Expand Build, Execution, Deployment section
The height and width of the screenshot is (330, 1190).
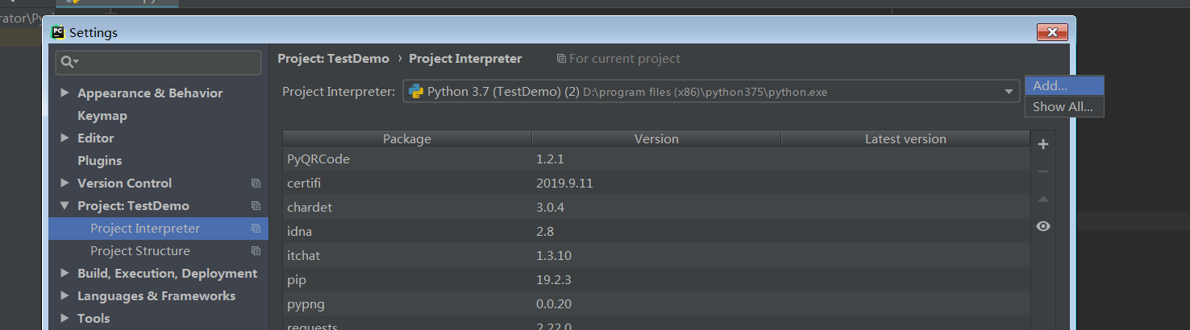click(x=64, y=273)
